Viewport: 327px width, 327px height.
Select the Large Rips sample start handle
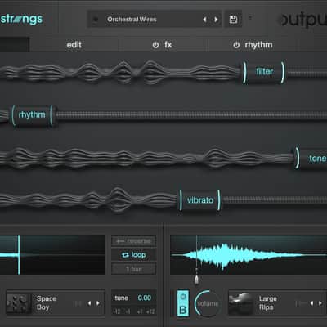196,280
